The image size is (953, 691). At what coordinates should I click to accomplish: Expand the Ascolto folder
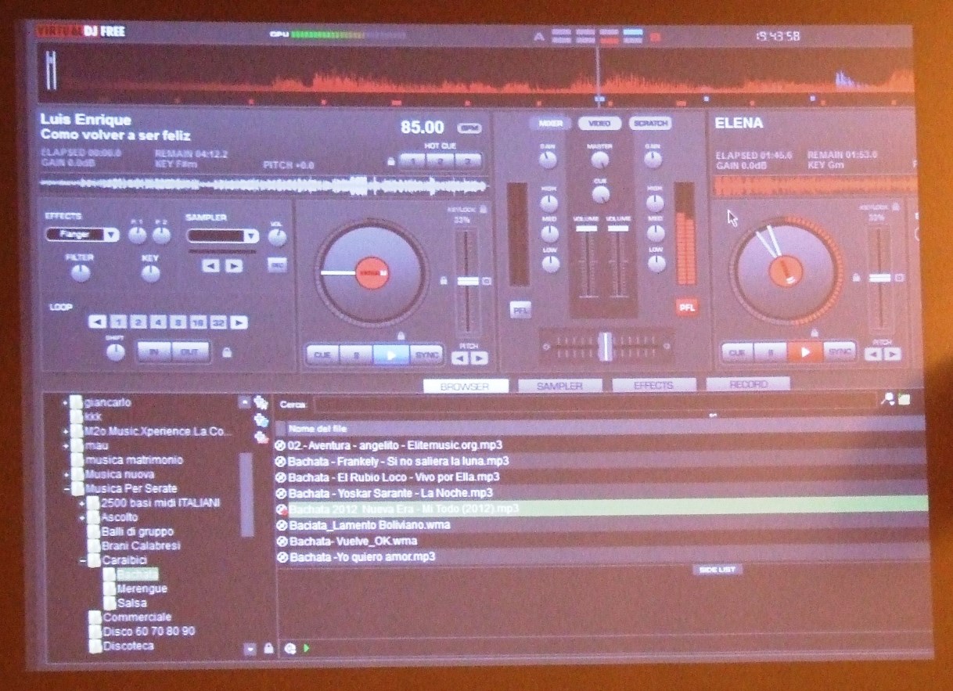click(x=83, y=517)
